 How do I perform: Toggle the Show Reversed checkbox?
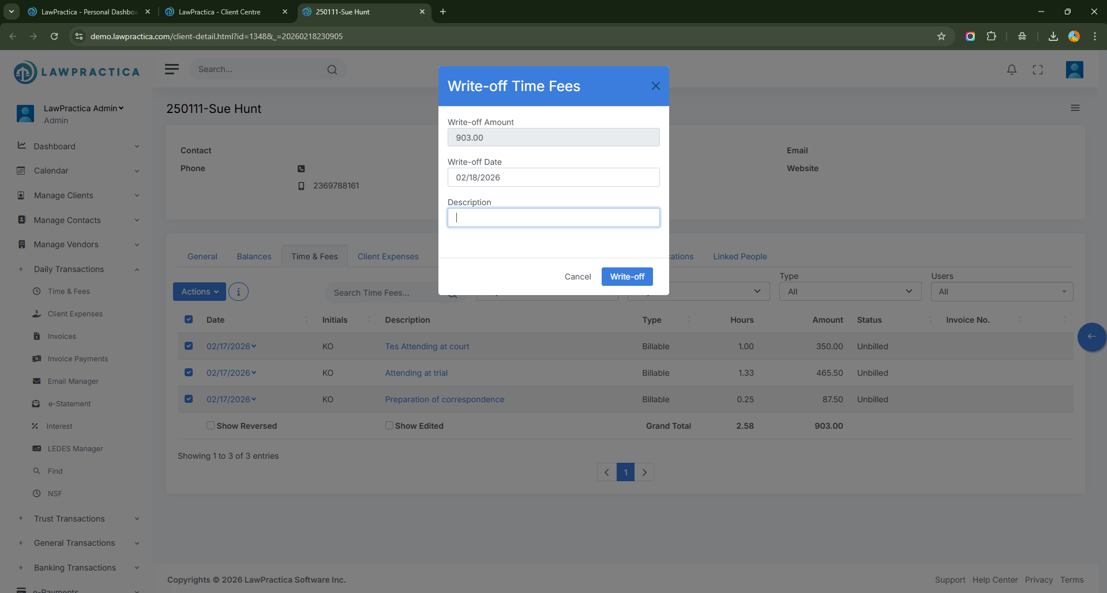tap(211, 425)
